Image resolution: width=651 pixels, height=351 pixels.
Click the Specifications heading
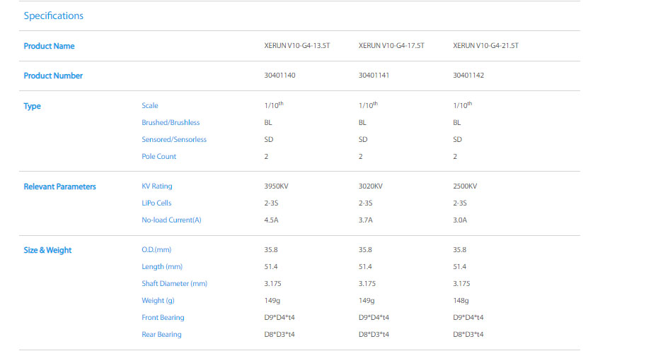click(x=53, y=16)
